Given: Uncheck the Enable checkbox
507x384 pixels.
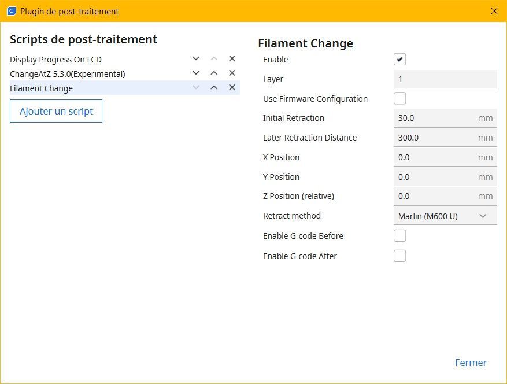Looking at the screenshot, I should pos(399,60).
